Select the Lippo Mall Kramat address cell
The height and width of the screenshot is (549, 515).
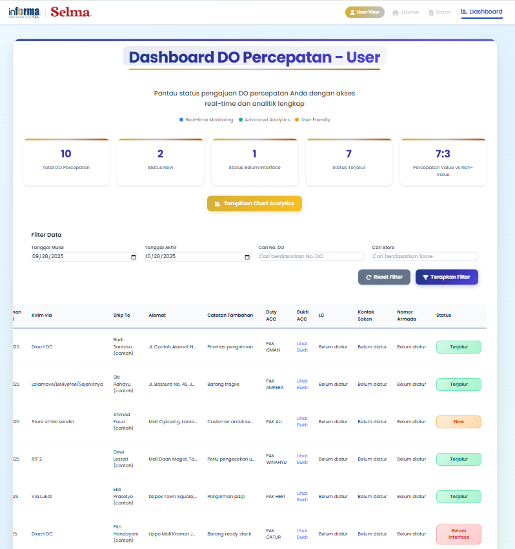click(172, 534)
